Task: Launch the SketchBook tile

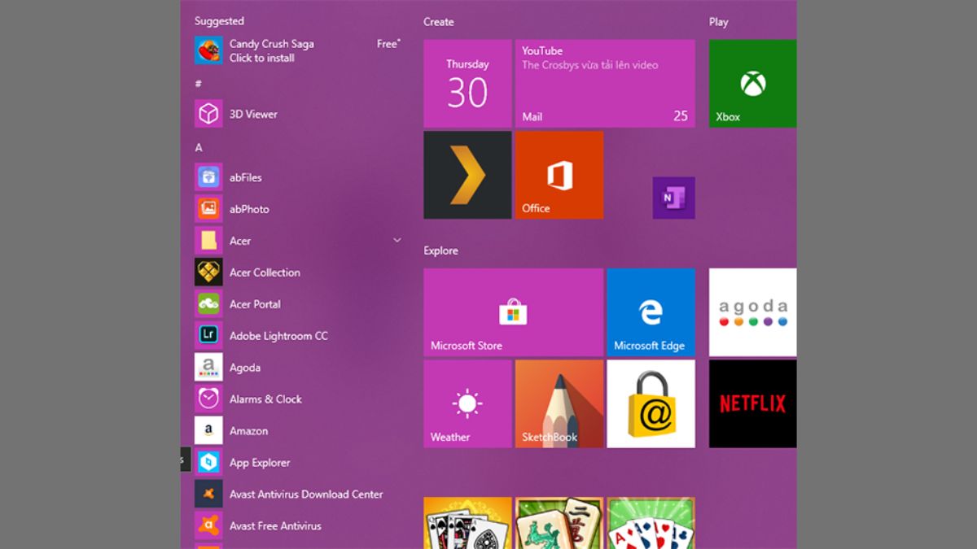Action: coord(559,403)
